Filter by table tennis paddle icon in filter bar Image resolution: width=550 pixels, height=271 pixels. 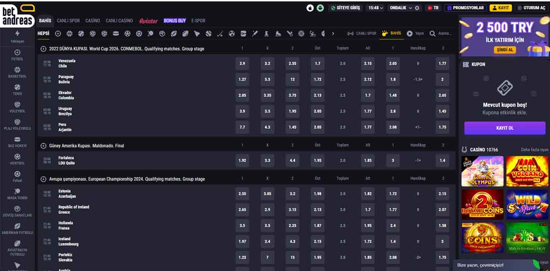click(x=151, y=33)
